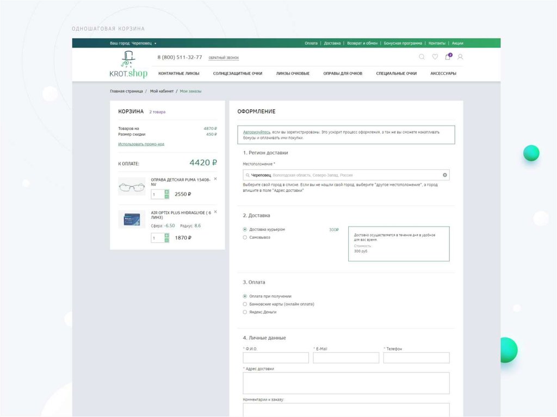
Task: Open Возврат и обмен link
Action: (362, 43)
